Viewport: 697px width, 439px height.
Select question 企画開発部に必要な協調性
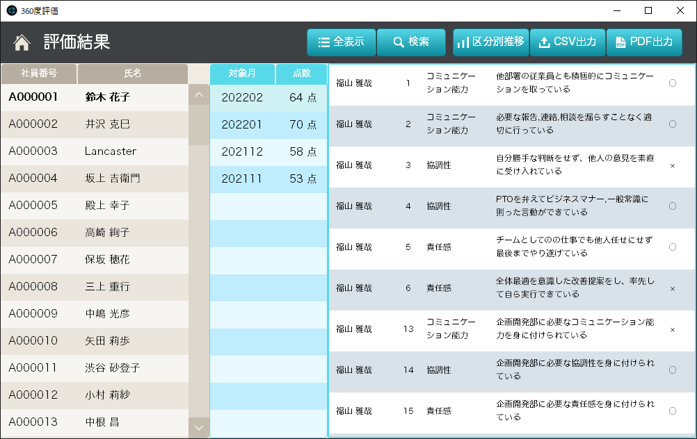(575, 370)
